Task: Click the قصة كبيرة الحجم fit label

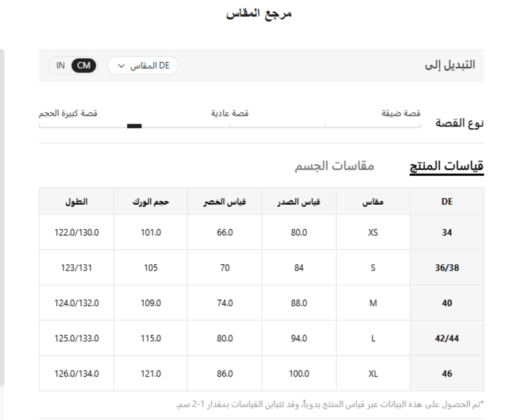Action: pos(68,113)
